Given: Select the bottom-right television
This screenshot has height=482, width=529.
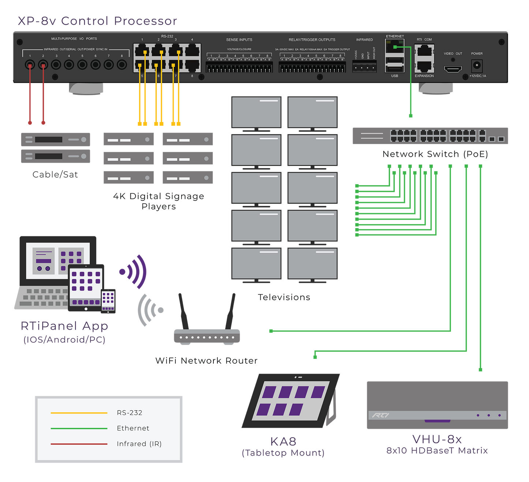Looking at the screenshot, I should (x=313, y=265).
